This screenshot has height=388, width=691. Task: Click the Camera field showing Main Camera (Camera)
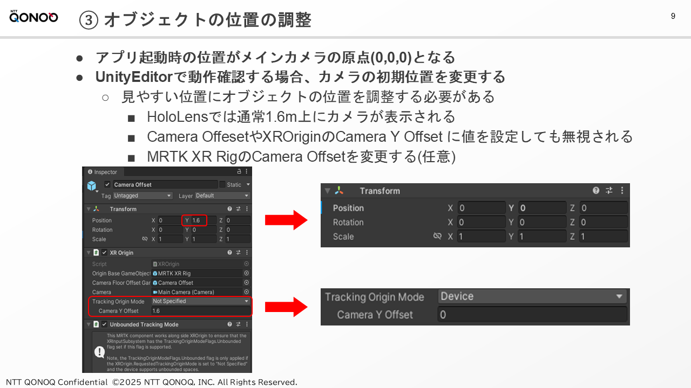point(201,292)
